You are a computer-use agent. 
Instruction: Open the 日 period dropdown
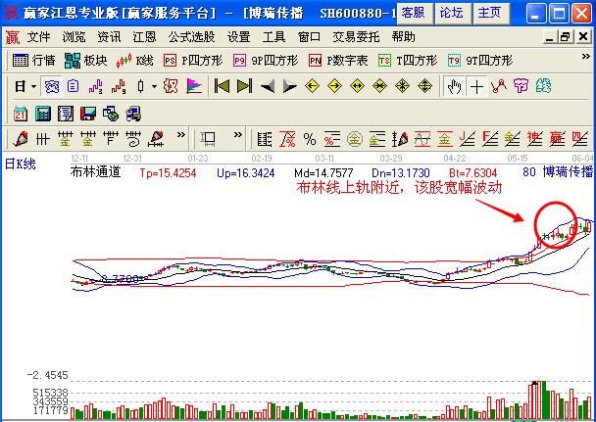coord(24,87)
